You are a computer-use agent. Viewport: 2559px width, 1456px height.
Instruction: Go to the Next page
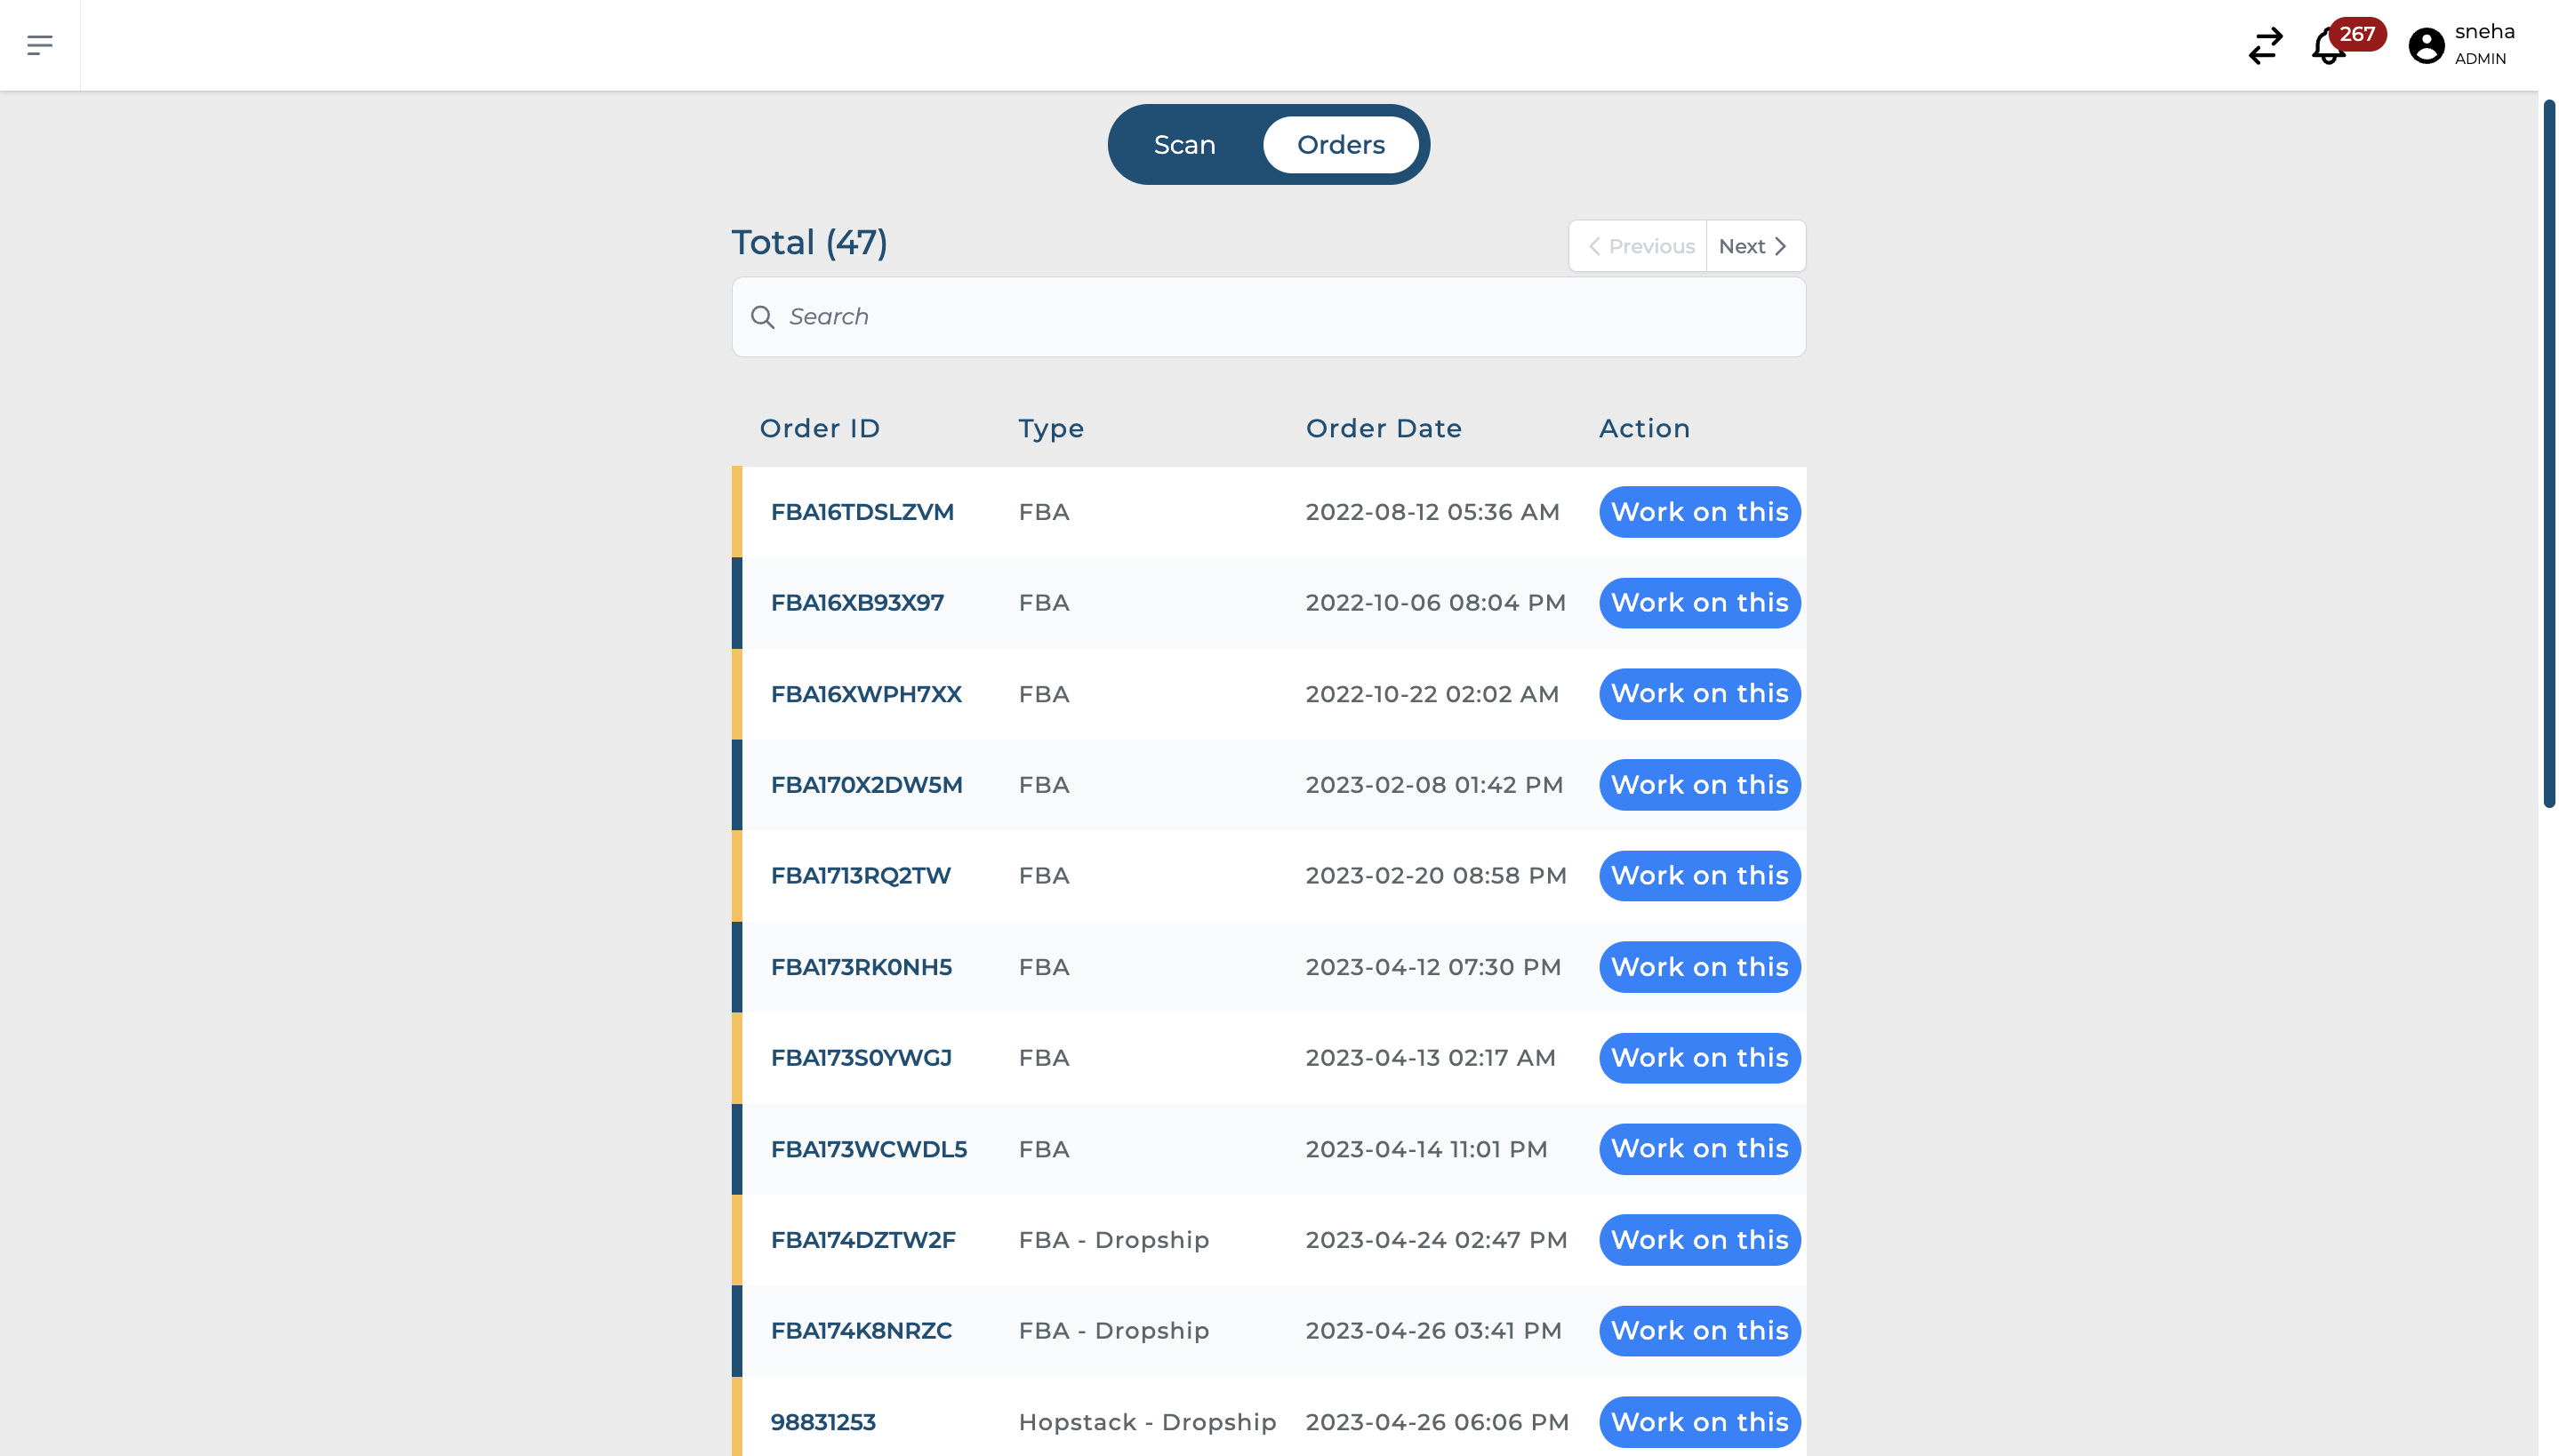1753,246
